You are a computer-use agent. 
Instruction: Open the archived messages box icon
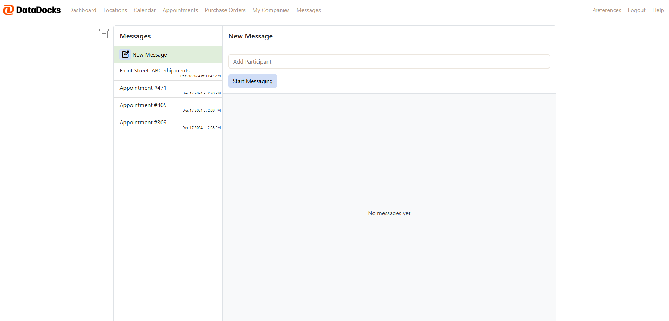tap(104, 34)
